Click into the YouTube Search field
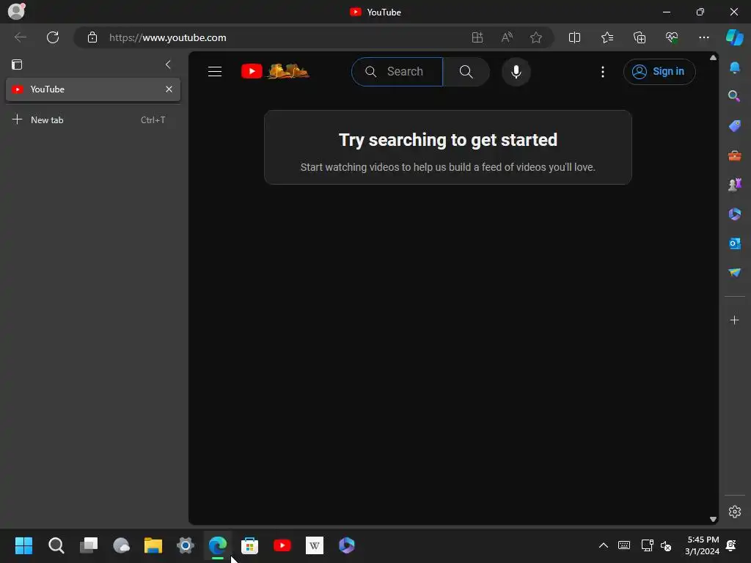Image resolution: width=751 pixels, height=563 pixels. click(x=397, y=72)
